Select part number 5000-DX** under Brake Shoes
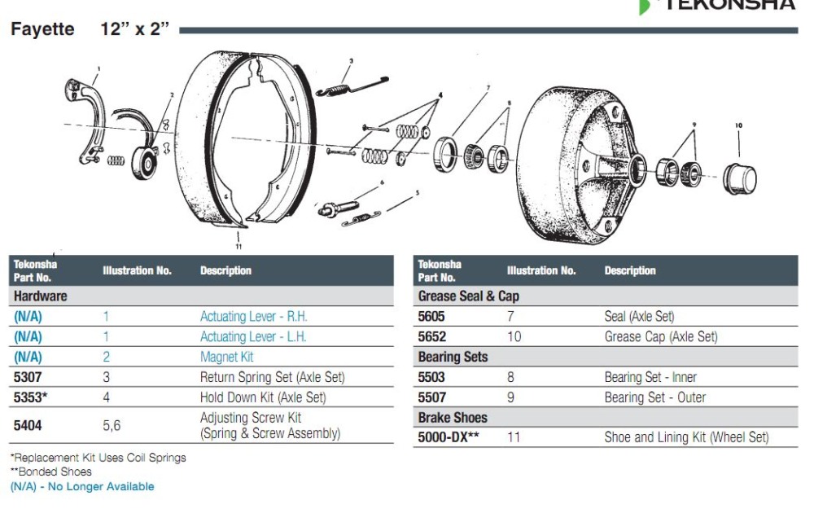This screenshot has width=814, height=509. (x=449, y=437)
